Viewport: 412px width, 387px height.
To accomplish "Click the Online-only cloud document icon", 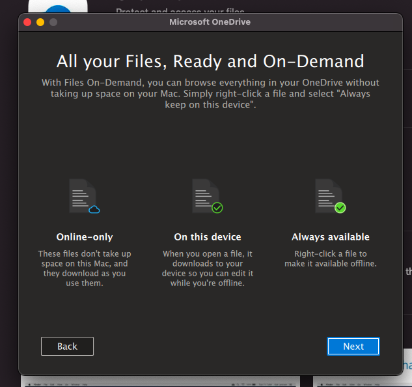I will (x=83, y=196).
